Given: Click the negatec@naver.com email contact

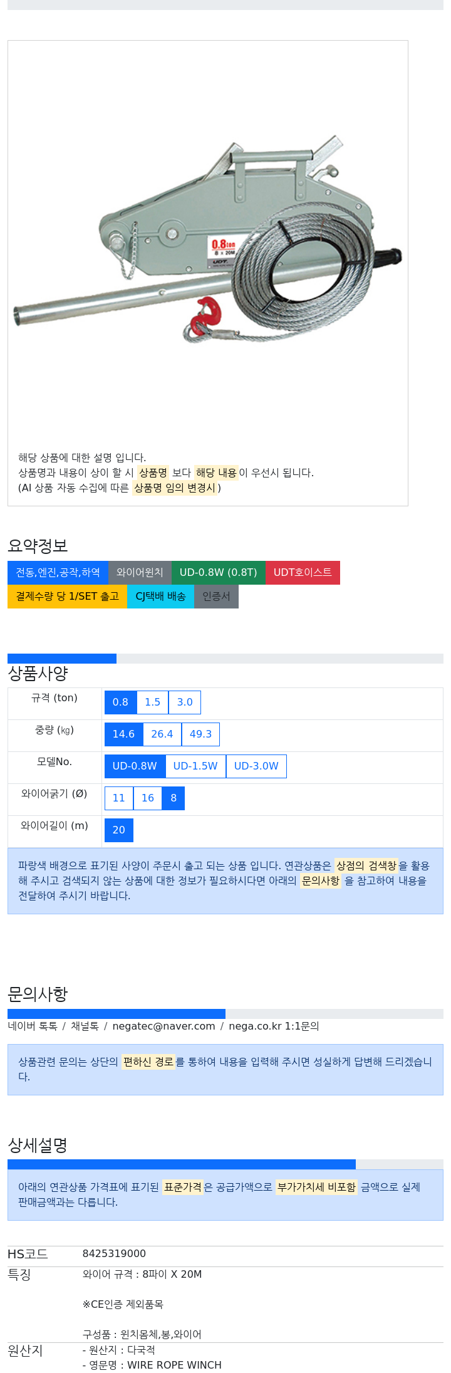Looking at the screenshot, I should pyautogui.click(x=163, y=1026).
